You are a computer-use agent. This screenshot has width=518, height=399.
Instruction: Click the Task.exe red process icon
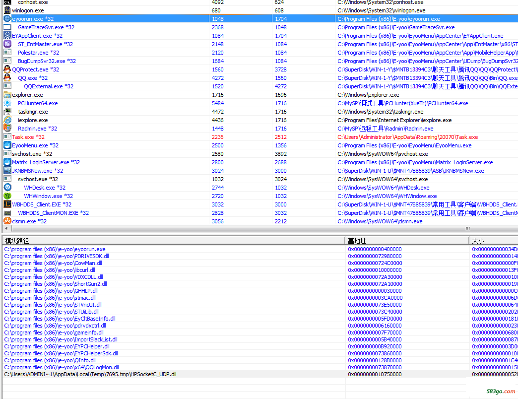[x=7, y=137]
